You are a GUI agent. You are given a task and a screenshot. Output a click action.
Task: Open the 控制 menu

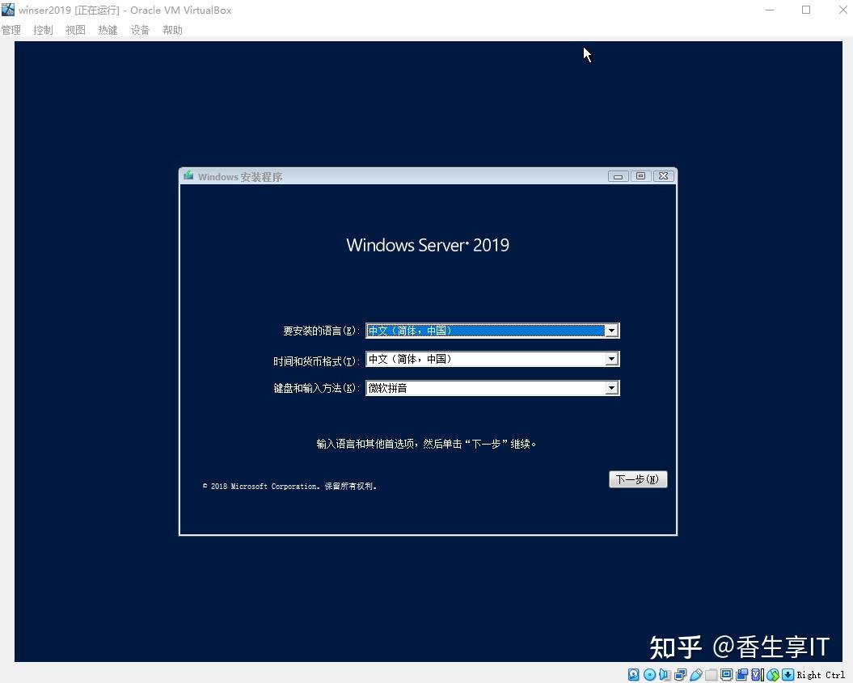pyautogui.click(x=42, y=30)
